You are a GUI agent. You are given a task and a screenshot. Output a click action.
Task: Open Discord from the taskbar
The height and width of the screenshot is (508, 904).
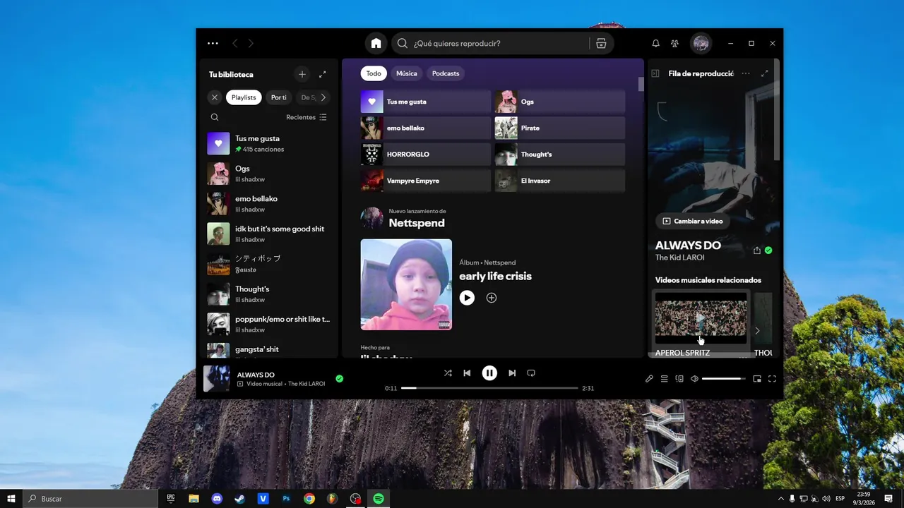point(217,498)
